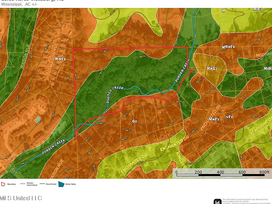The width and height of the screenshot is (272, 204).
Task: Click the teal swimming pool on the map
Action: click(x=38, y=119)
